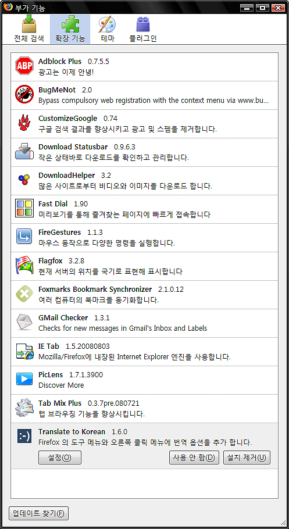Image resolution: width=289 pixels, height=529 pixels.
Task: Select the Tab Mix Plus gear icon
Action: click(x=24, y=408)
